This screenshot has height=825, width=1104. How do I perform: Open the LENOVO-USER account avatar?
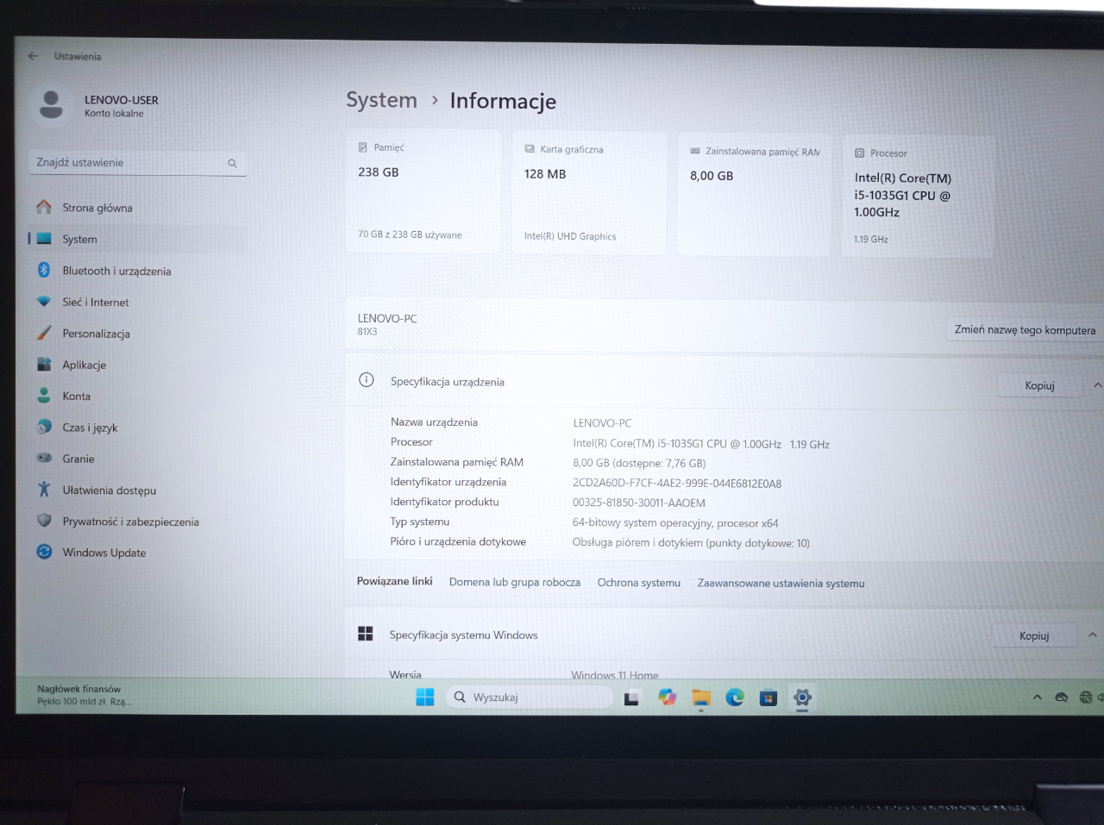(x=52, y=104)
